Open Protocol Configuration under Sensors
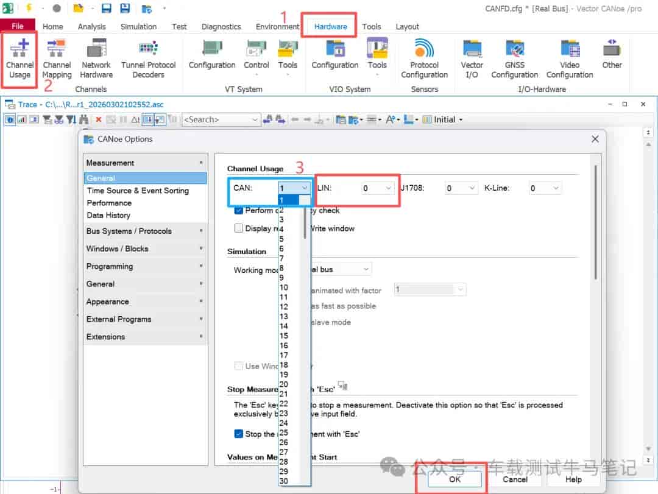 pyautogui.click(x=424, y=58)
